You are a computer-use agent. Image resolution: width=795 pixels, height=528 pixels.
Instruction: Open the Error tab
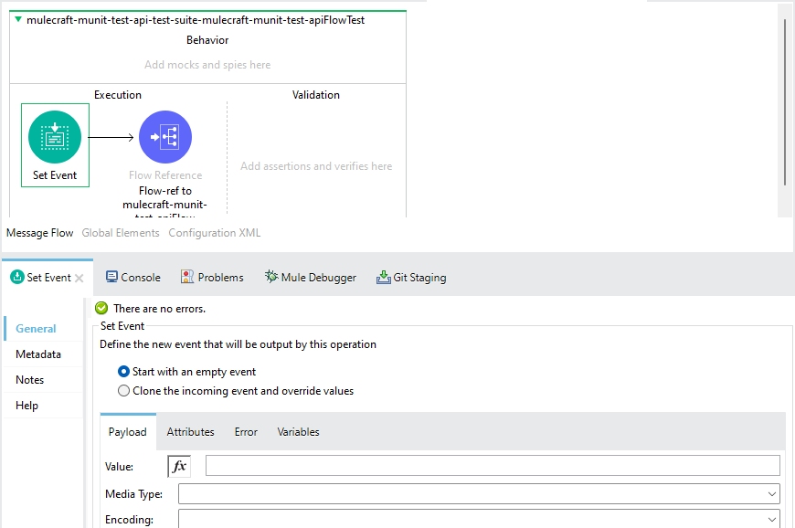point(246,432)
